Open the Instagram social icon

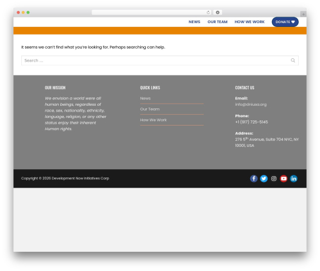(274, 179)
